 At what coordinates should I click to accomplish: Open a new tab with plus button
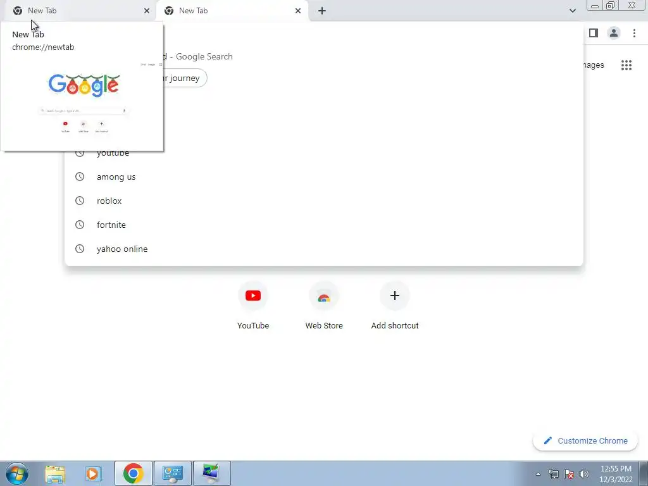pyautogui.click(x=322, y=11)
